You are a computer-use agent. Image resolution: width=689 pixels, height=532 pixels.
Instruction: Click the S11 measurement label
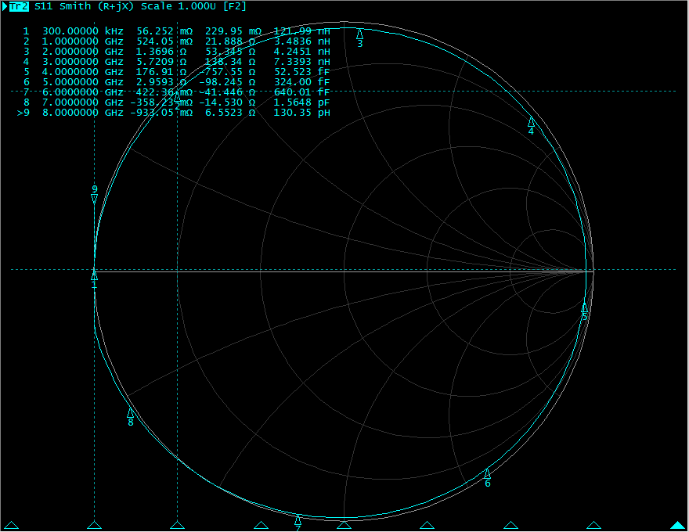(44, 6)
